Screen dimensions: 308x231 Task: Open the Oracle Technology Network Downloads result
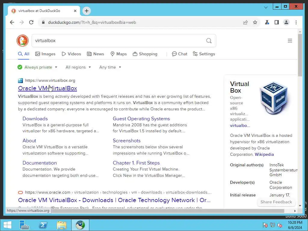pyautogui.click(x=114, y=200)
